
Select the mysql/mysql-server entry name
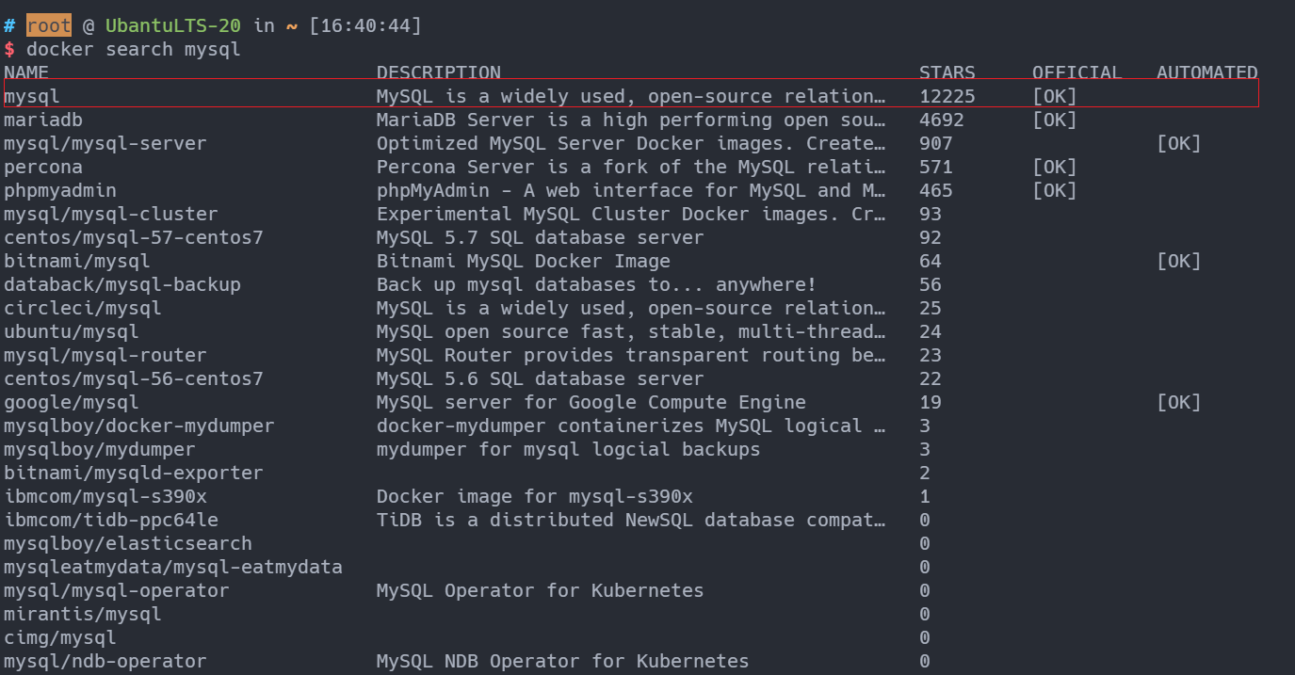(x=105, y=143)
